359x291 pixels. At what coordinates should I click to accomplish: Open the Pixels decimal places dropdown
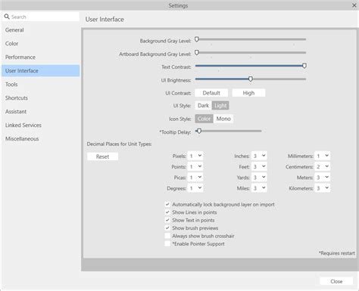(x=195, y=156)
